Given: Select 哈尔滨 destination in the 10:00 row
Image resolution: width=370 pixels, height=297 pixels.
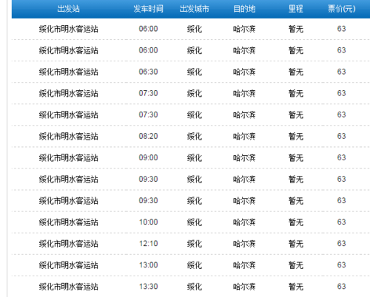Looking at the screenshot, I should [244, 222].
